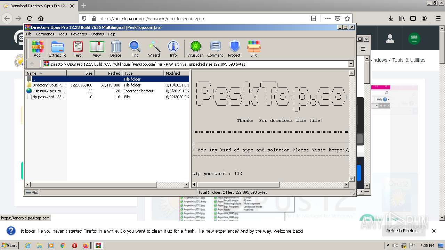Sort file list by Size column
The image size is (445, 250).
click(x=80, y=73)
